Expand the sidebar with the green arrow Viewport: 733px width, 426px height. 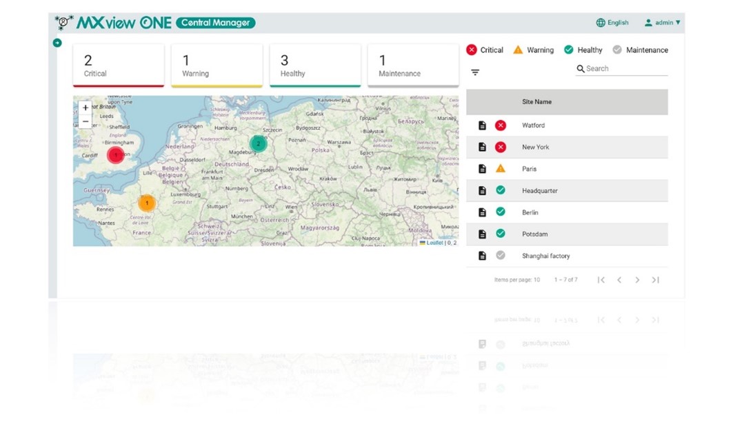tap(57, 43)
